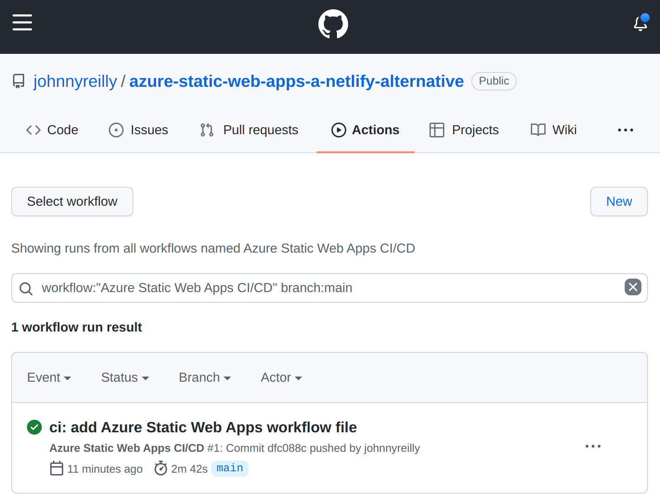
Task: Expand the Event filter dropdown
Action: [49, 377]
